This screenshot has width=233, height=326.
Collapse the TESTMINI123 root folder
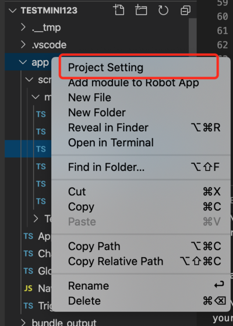tap(13, 10)
